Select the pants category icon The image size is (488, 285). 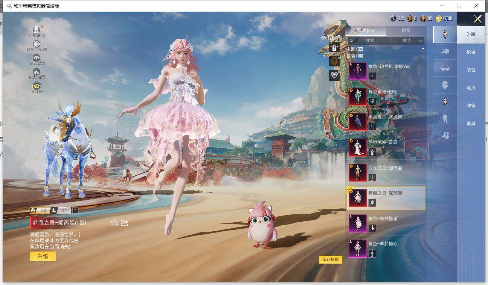coord(445,118)
